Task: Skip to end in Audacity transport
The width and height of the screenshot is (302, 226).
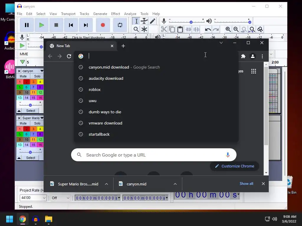Action: 86,25
